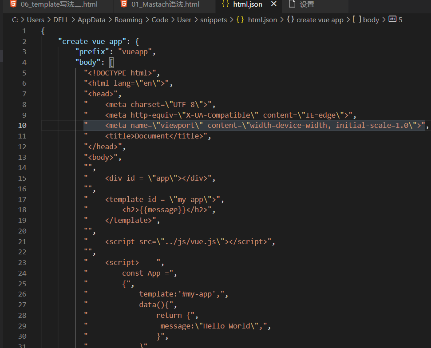The height and width of the screenshot is (348, 431).
Task: Click the opening bracket after "body":
Action: click(x=111, y=63)
